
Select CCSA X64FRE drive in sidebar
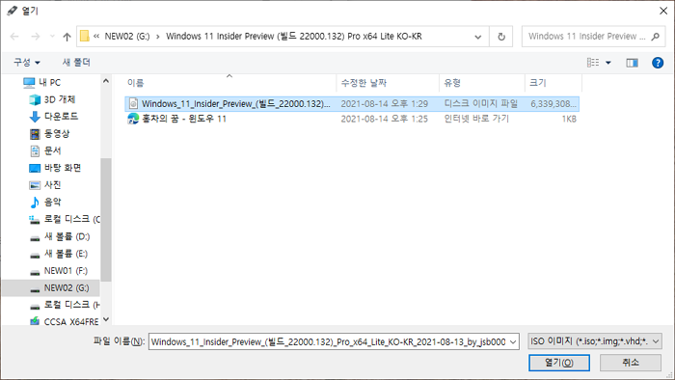[x=65, y=321]
